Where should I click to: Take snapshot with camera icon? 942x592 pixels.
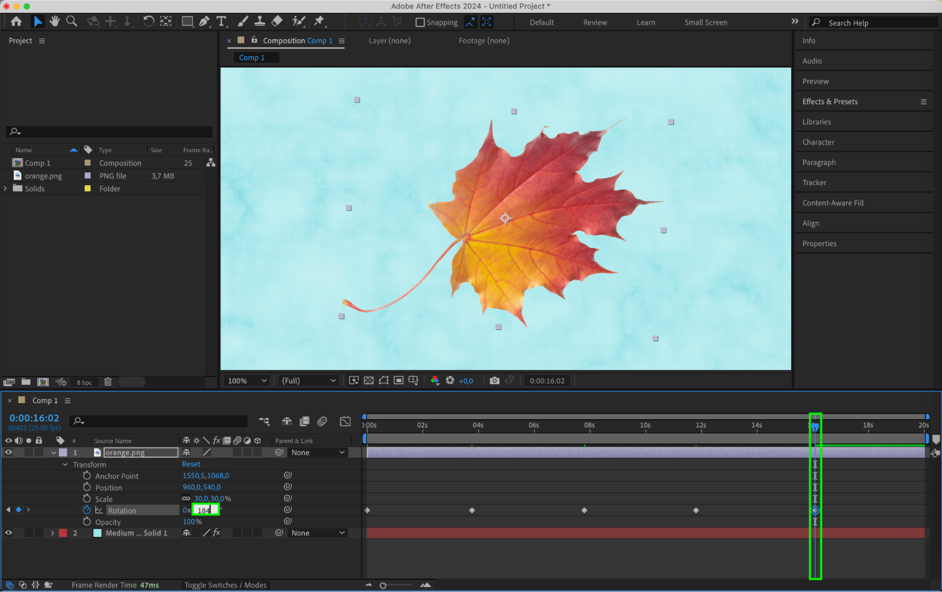[x=494, y=381]
